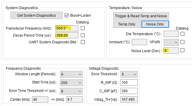Screen dimensions: 192x106
Task: Open the Start Time dropdown
Action: pyautogui.click(x=71, y=83)
